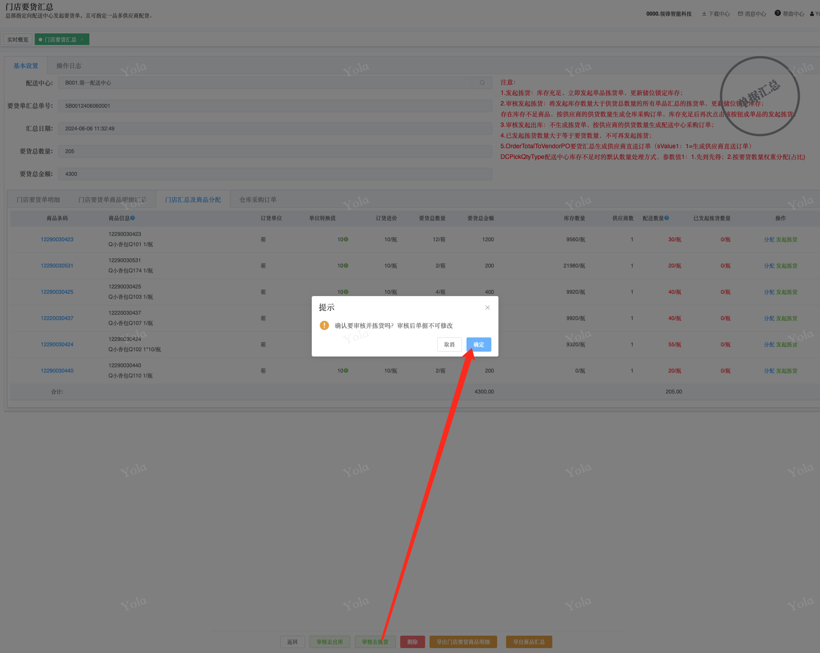Click the red 删除 button
The image size is (820, 653).
click(413, 642)
